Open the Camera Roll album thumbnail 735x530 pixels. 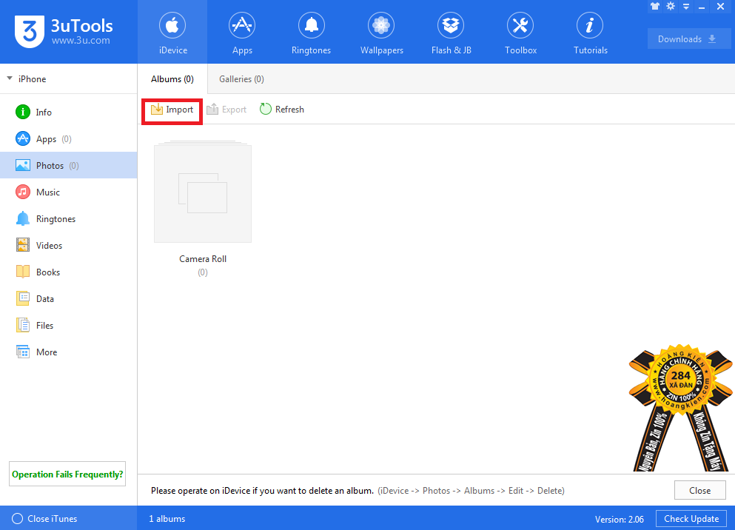[203, 193]
